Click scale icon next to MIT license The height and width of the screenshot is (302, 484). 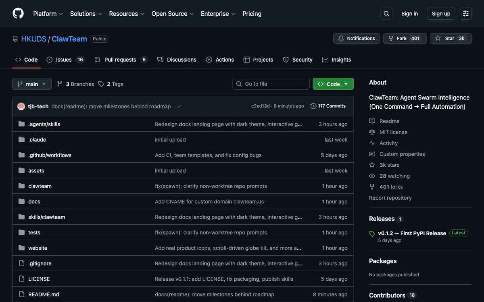click(x=372, y=132)
